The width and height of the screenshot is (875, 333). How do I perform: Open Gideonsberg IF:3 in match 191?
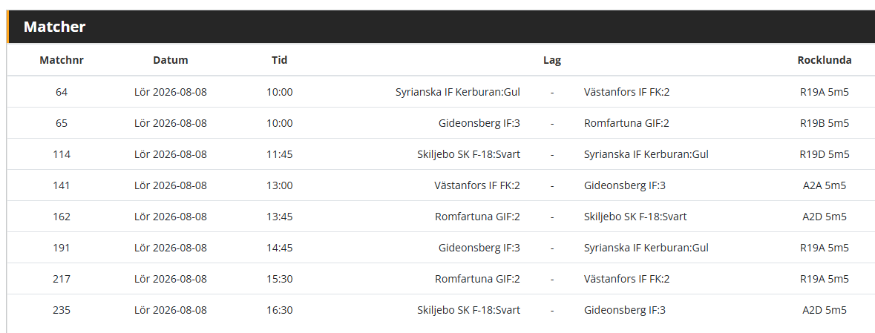click(x=479, y=248)
